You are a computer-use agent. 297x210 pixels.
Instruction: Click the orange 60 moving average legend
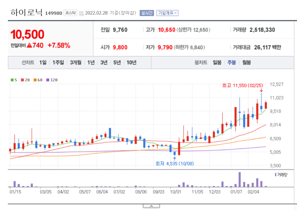pyautogui.click(x=38, y=80)
